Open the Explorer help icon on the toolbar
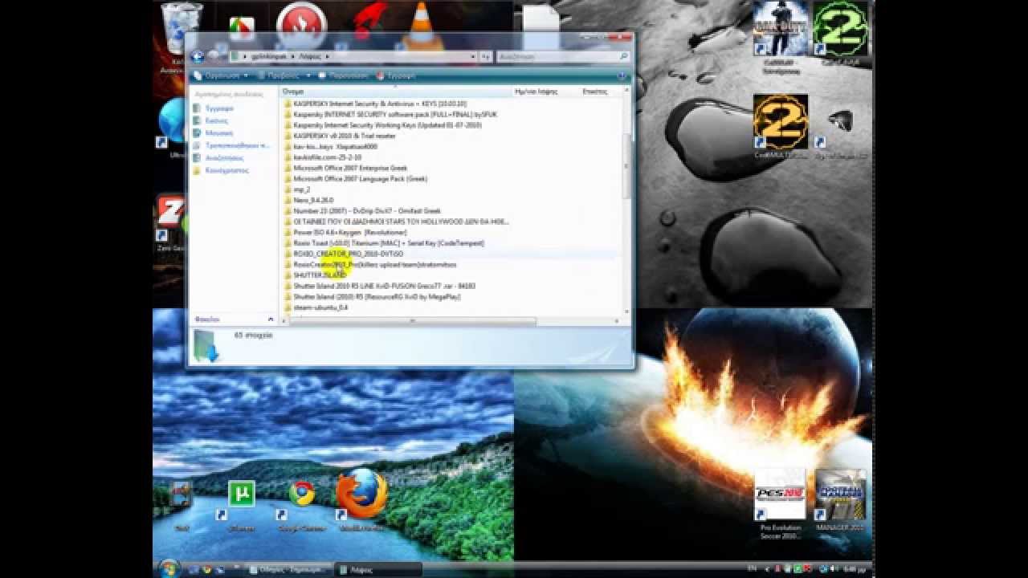 pyautogui.click(x=622, y=75)
